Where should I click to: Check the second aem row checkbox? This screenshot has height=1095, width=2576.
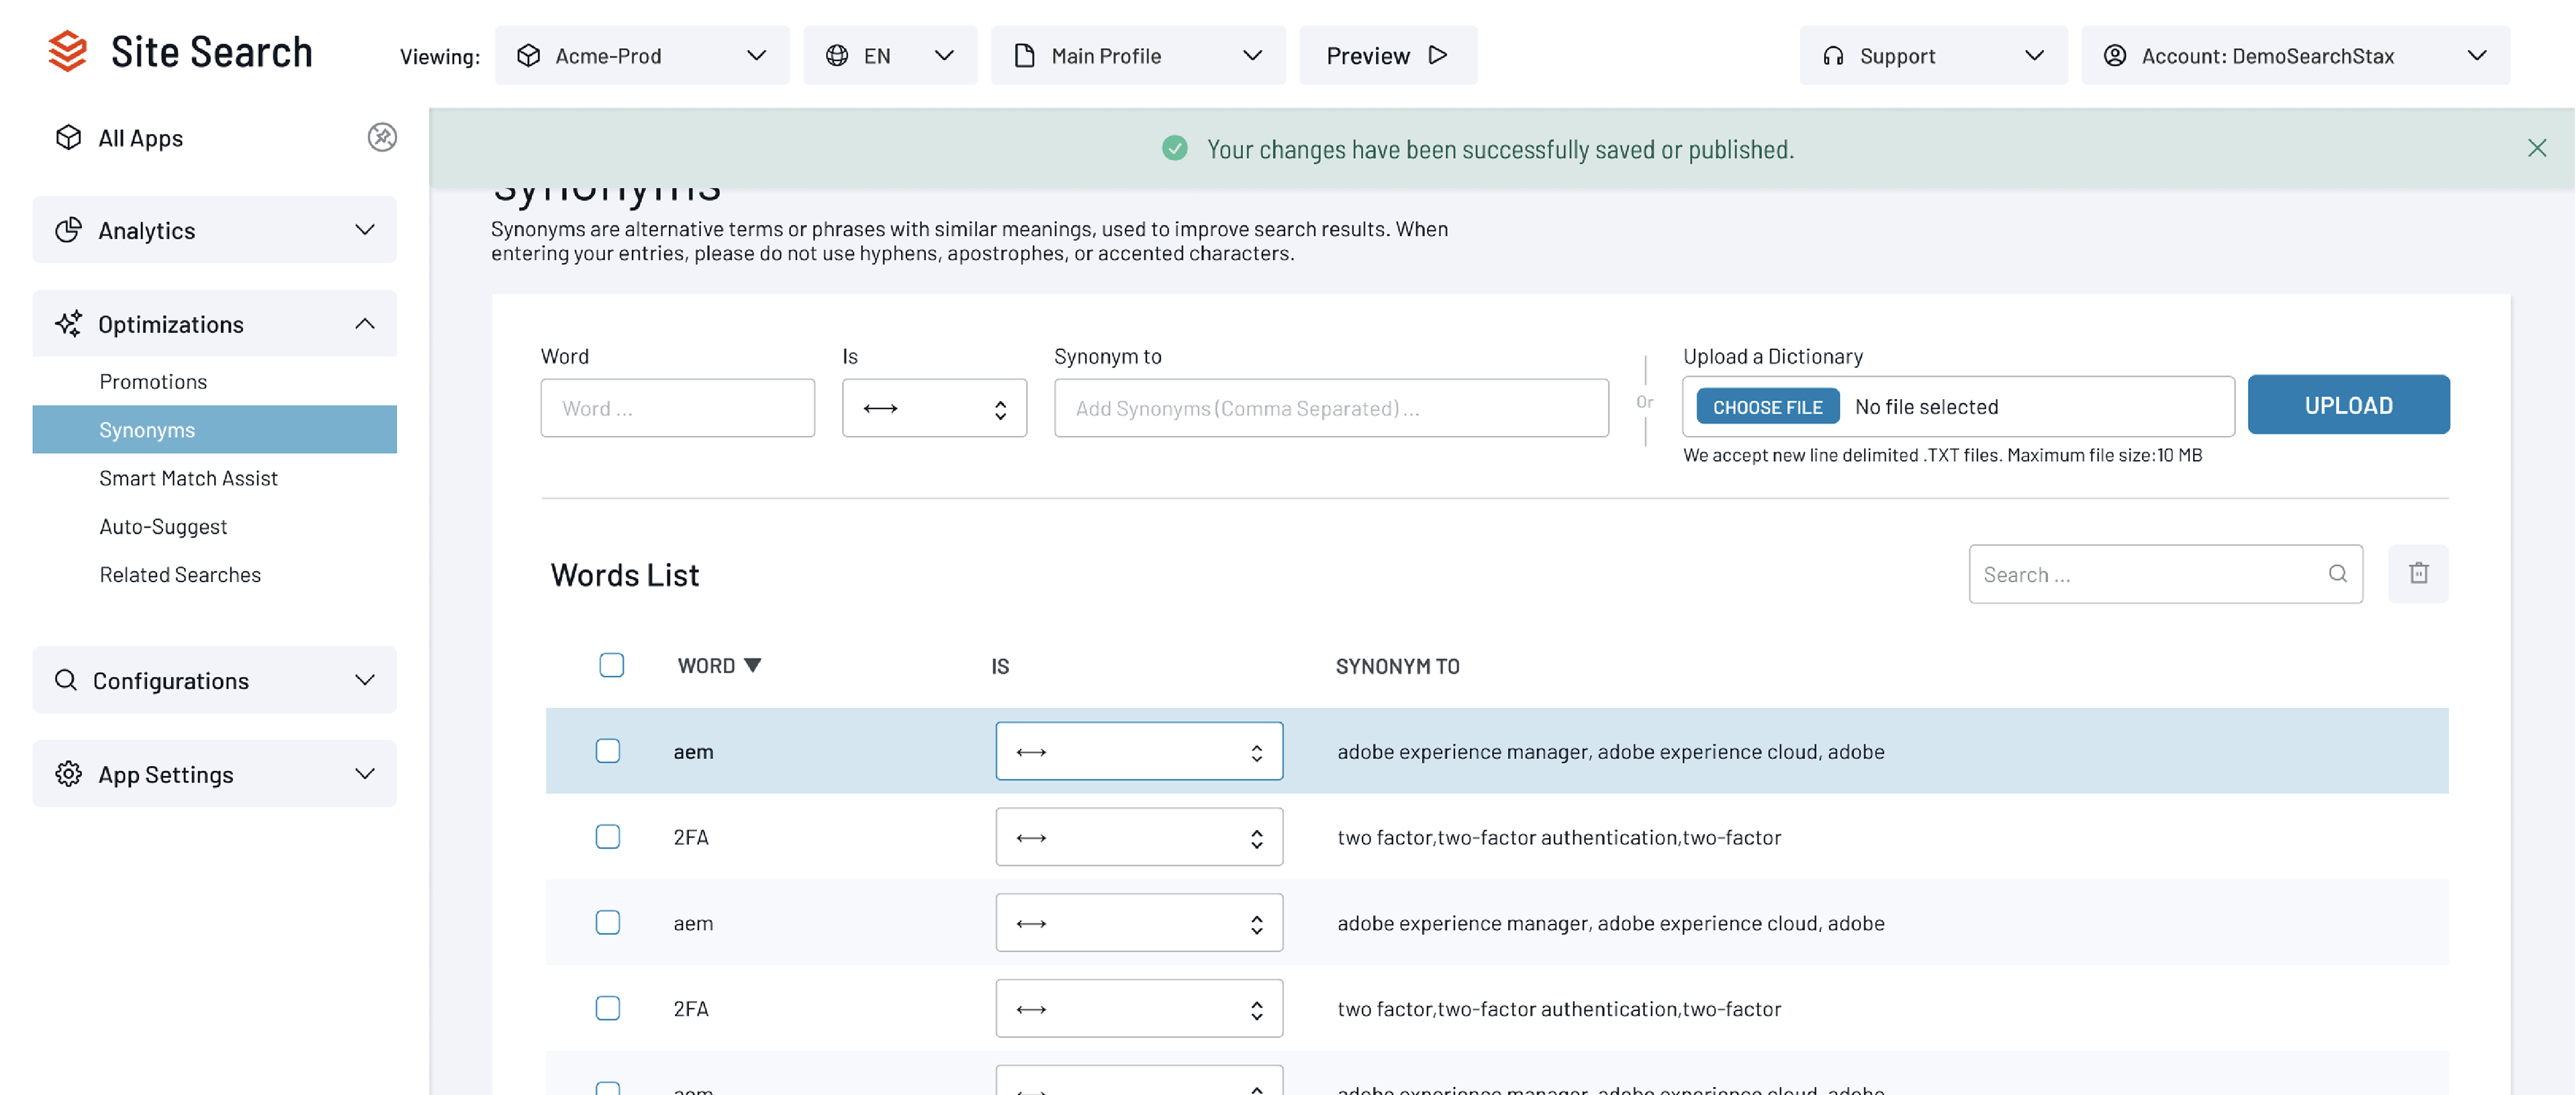click(608, 922)
